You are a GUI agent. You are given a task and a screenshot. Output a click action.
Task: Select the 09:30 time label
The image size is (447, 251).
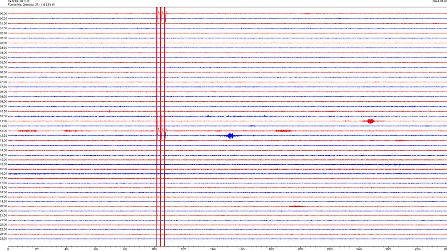[x=3, y=106]
